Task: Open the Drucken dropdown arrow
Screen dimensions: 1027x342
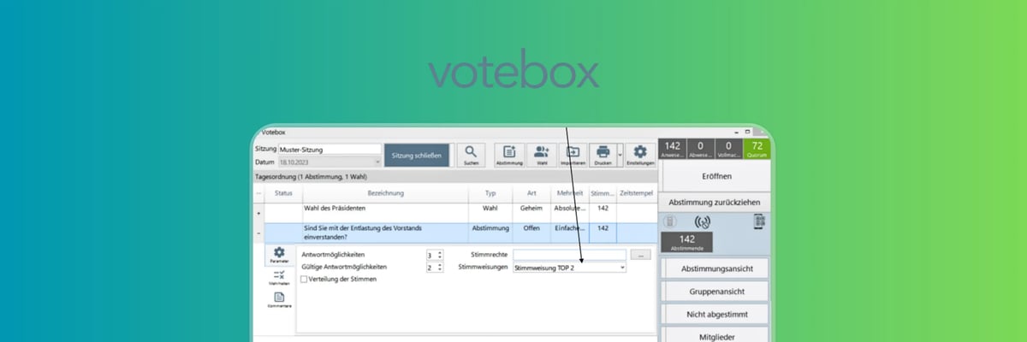Action: (x=620, y=155)
